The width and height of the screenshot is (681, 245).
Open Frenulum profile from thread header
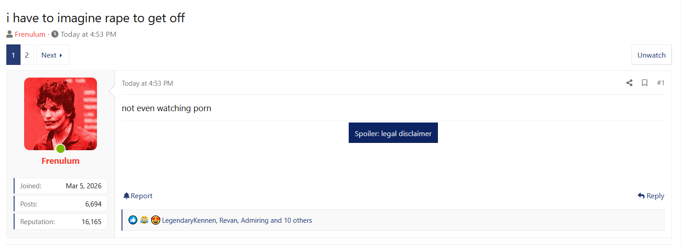pyautogui.click(x=30, y=34)
